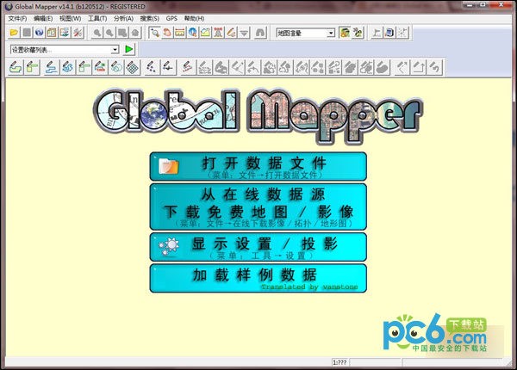Click the wrench-and-screwdriver Configuration icon
This screenshot has height=370, width=517.
78,33
